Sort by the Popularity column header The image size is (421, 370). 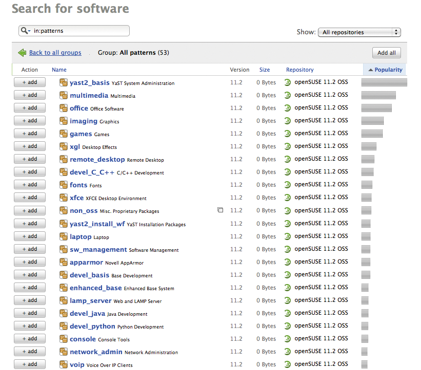click(388, 70)
